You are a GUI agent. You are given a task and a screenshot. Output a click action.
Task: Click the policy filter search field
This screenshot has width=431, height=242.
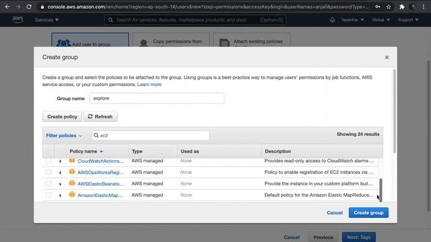point(150,135)
